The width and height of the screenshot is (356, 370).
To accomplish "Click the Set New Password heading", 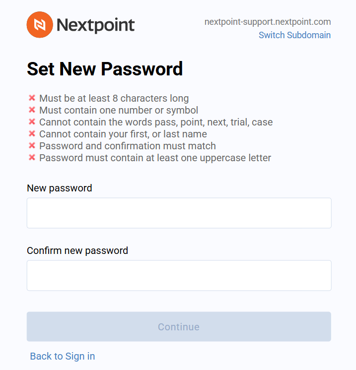I will pos(105,69).
